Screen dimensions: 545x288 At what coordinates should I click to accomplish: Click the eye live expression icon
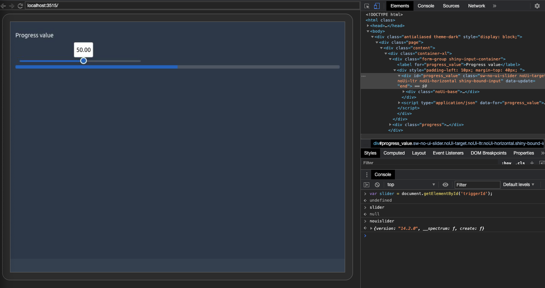click(x=445, y=185)
